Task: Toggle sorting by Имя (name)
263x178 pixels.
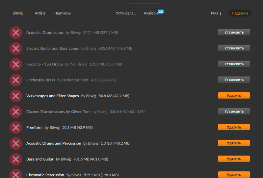Action: point(216,13)
